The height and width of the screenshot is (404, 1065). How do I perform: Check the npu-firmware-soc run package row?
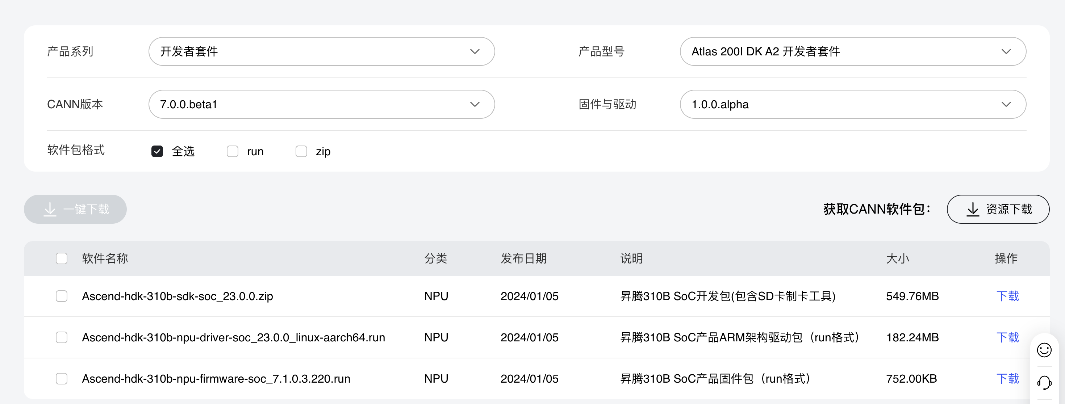click(x=62, y=379)
